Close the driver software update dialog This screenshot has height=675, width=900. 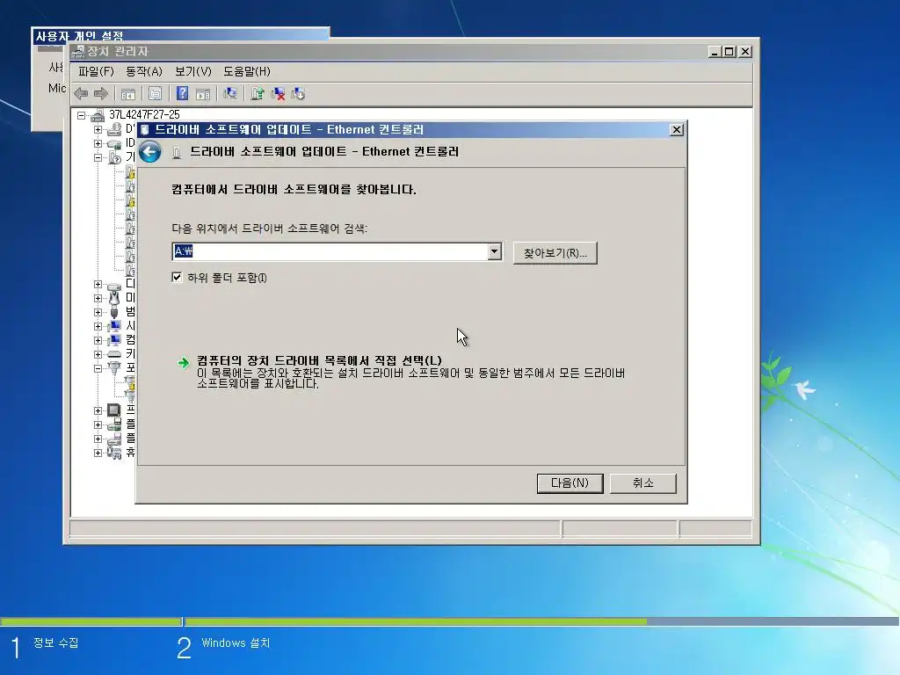[677, 130]
